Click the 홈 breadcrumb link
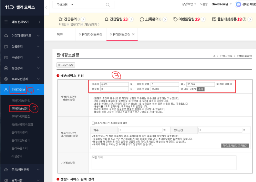The height and width of the screenshot is (182, 256). click(214, 56)
